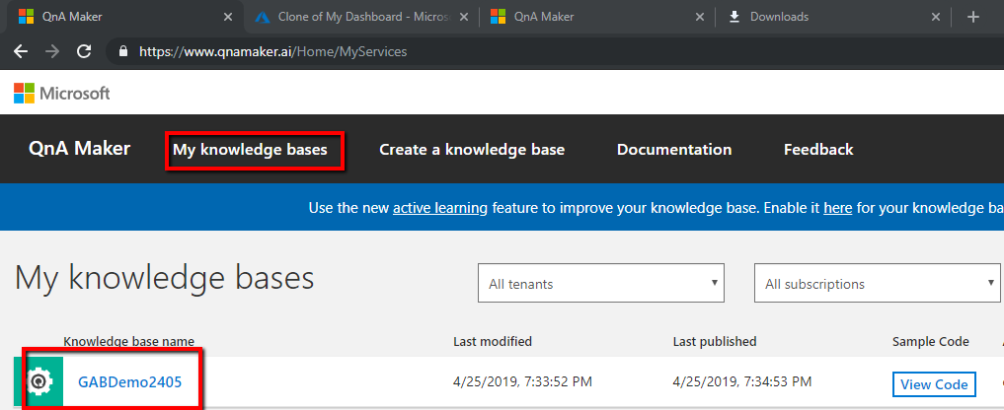Click the Last published column header
Viewport: 1004px width, 410px height.
(x=715, y=342)
